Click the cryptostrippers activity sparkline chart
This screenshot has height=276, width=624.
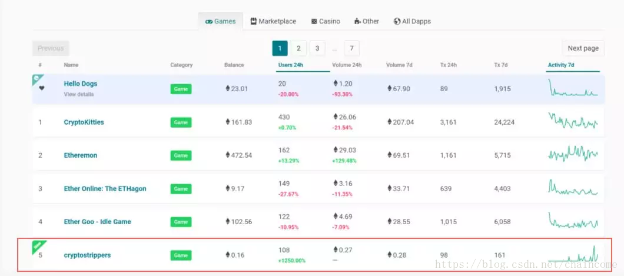pyautogui.click(x=573, y=253)
